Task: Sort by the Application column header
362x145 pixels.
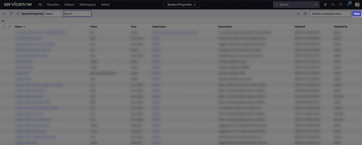Action: pyautogui.click(x=159, y=27)
